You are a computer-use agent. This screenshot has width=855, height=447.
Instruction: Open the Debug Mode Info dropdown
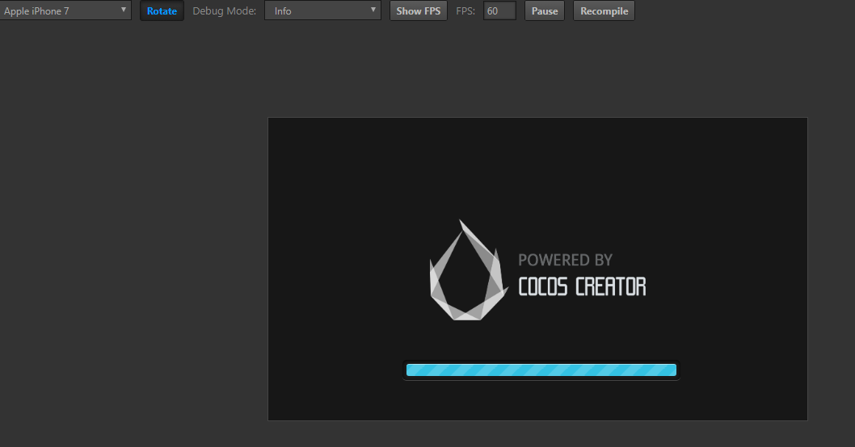coord(322,10)
